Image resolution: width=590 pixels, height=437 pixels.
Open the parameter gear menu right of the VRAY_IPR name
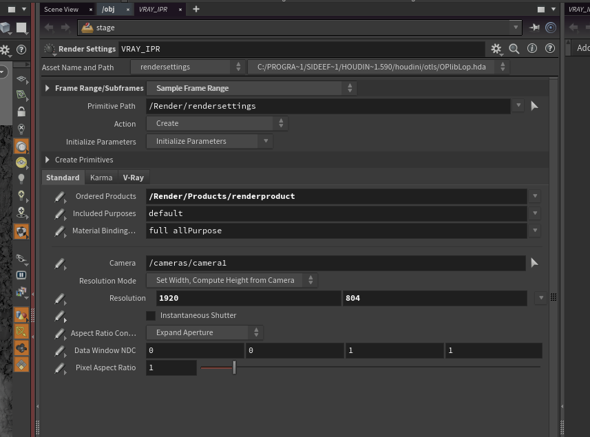496,49
